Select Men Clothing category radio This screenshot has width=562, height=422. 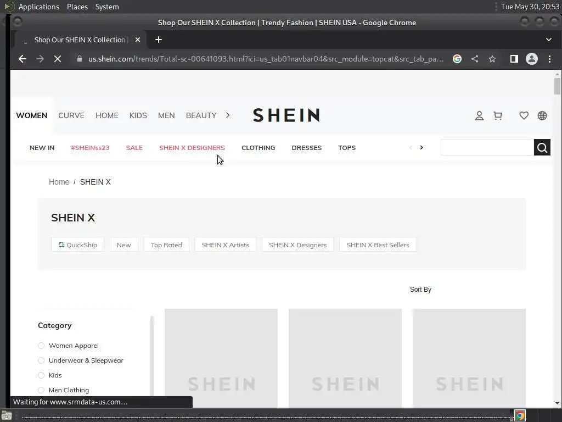[41, 390]
